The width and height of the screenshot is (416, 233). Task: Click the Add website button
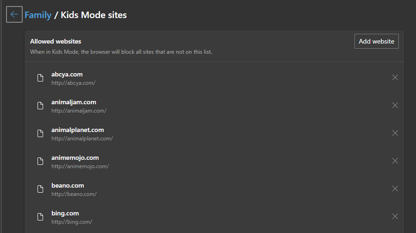[376, 41]
